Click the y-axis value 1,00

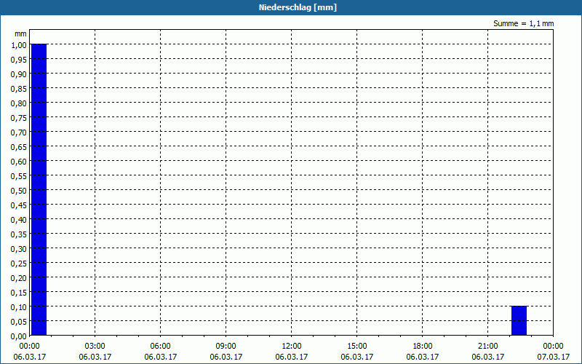19,45
